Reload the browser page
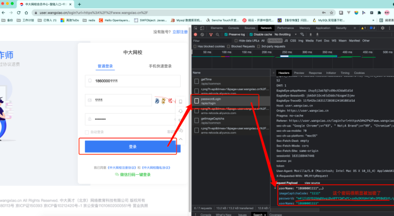The image size is (394, 216). (19, 12)
